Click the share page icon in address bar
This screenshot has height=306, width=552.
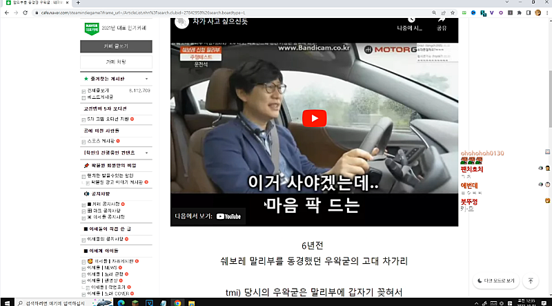coord(443,12)
